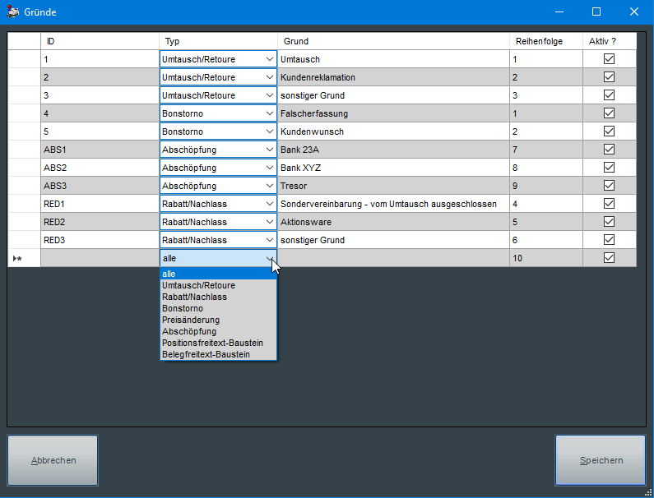This screenshot has height=498, width=654.
Task: Toggle Aktiv checkbox for Bank XYZ row
Action: [609, 168]
